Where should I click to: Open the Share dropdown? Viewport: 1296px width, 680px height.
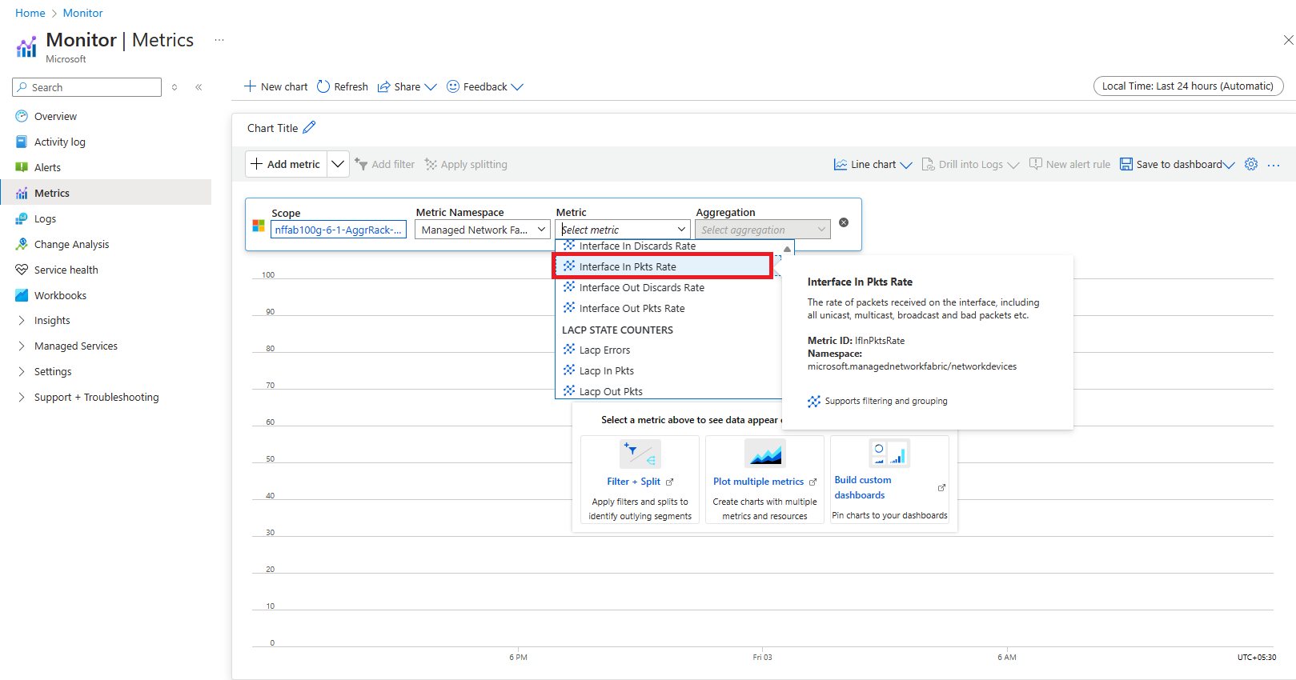(407, 86)
